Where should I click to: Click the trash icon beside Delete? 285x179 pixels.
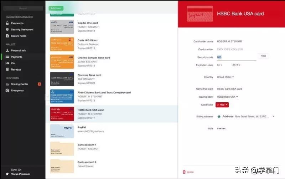tap(184, 172)
